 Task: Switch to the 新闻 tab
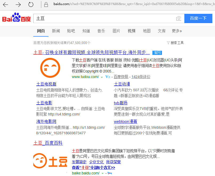[56, 31]
